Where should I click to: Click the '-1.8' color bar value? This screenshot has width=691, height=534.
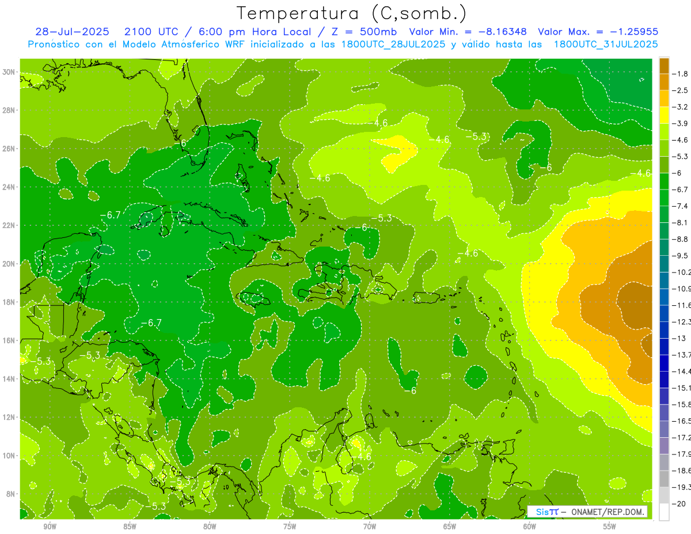click(681, 74)
